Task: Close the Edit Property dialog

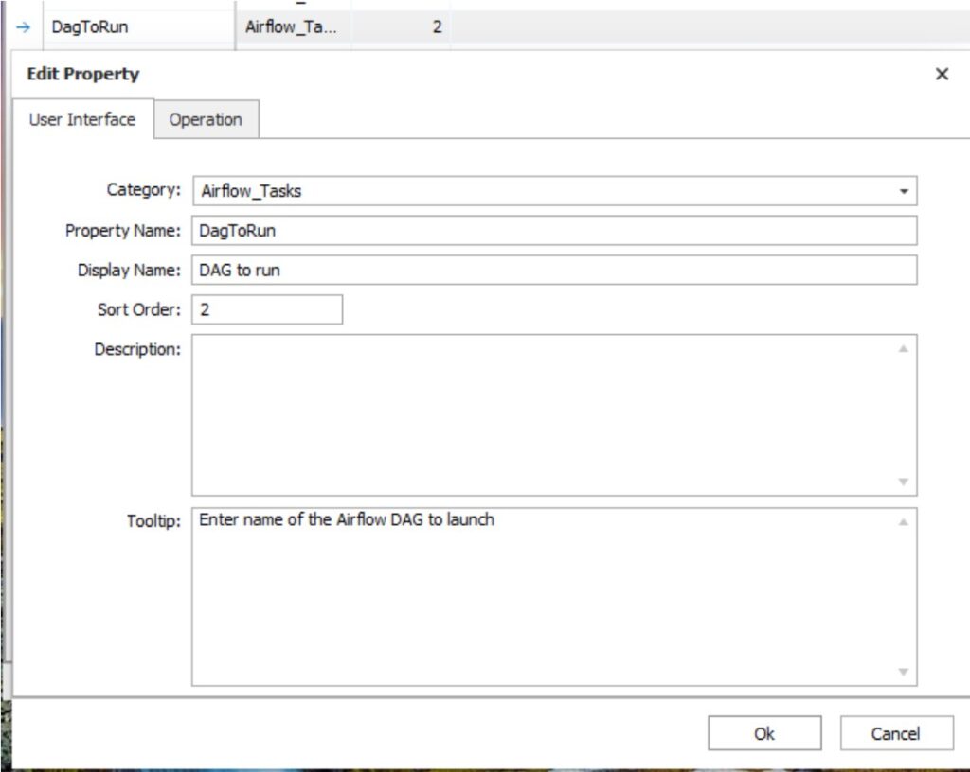Action: tap(942, 74)
